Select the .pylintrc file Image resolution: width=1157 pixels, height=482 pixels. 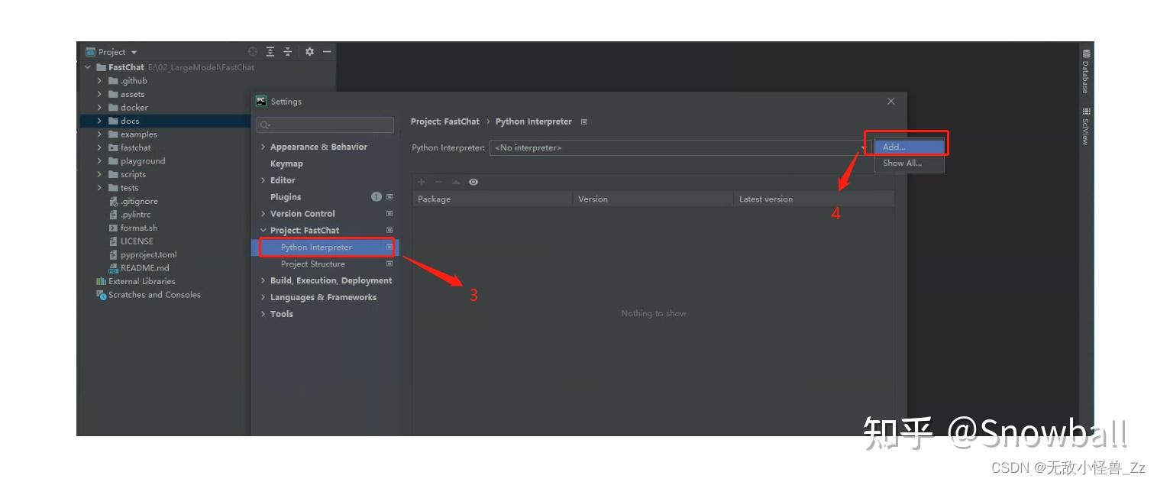point(135,215)
